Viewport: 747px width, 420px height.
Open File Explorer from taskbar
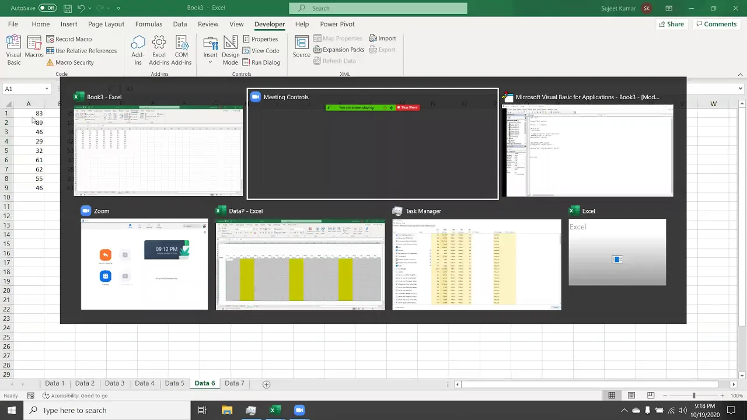tap(227, 410)
